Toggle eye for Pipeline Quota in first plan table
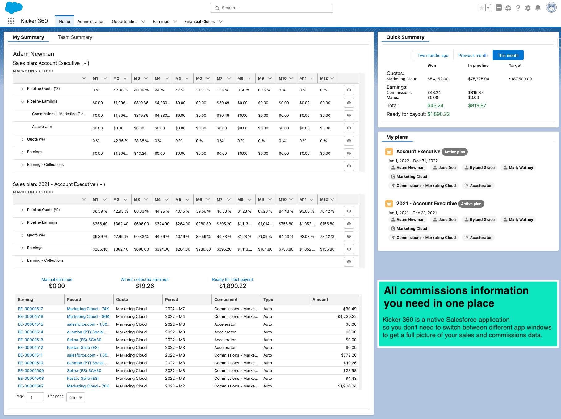561x419 pixels. [x=349, y=90]
